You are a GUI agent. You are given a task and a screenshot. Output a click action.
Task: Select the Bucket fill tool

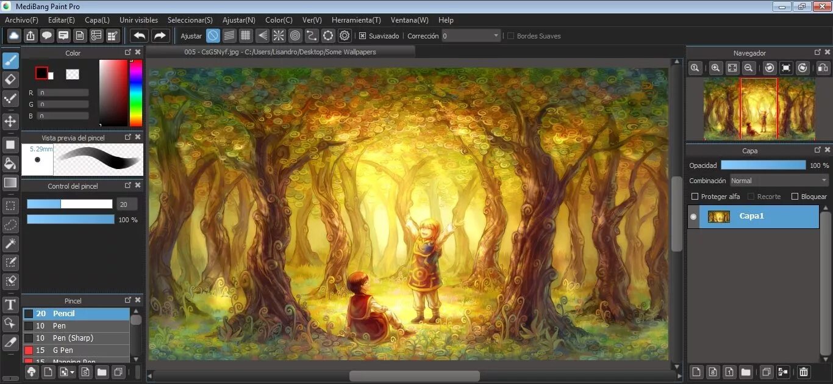coord(10,163)
